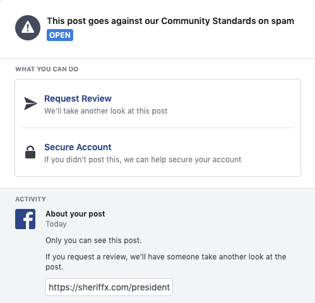Viewport: 315px width, 303px height.
Task: Click the ACTIVITY section header
Action: [30, 199]
